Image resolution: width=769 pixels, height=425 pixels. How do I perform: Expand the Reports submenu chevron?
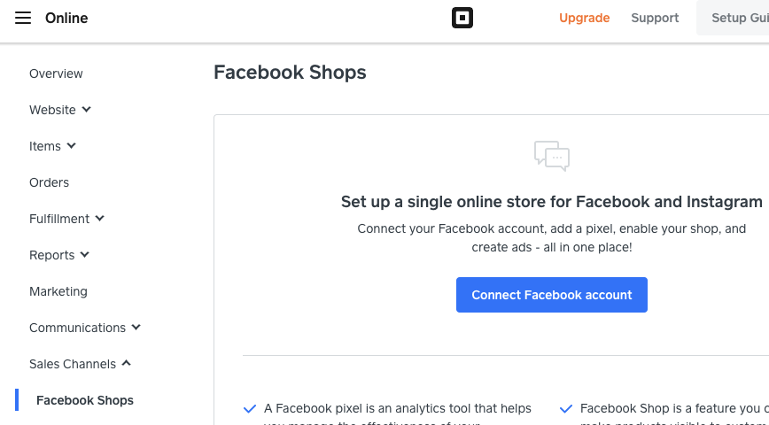pos(85,255)
